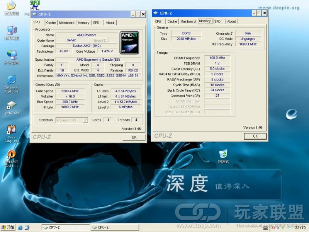Click the 6 MBytes Level 3 cache value

126,107
